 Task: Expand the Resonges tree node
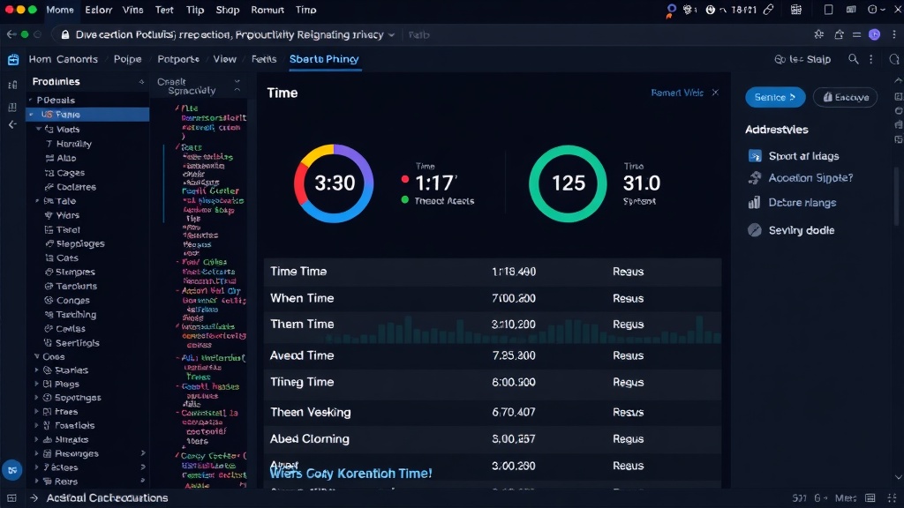(x=37, y=453)
